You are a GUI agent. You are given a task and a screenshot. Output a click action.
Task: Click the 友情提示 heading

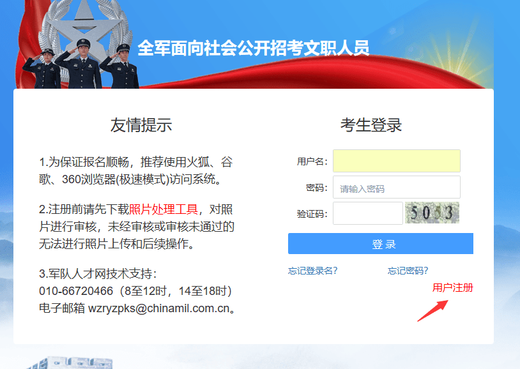tap(141, 125)
